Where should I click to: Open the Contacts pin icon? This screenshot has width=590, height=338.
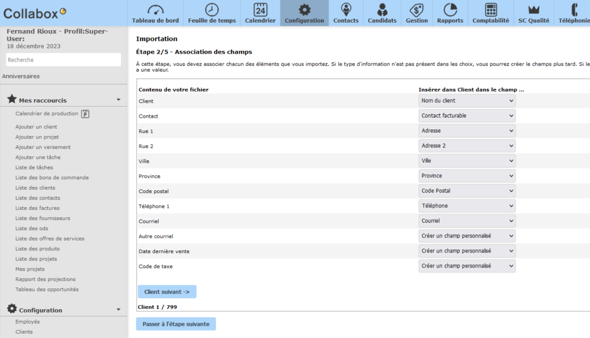pos(346,10)
